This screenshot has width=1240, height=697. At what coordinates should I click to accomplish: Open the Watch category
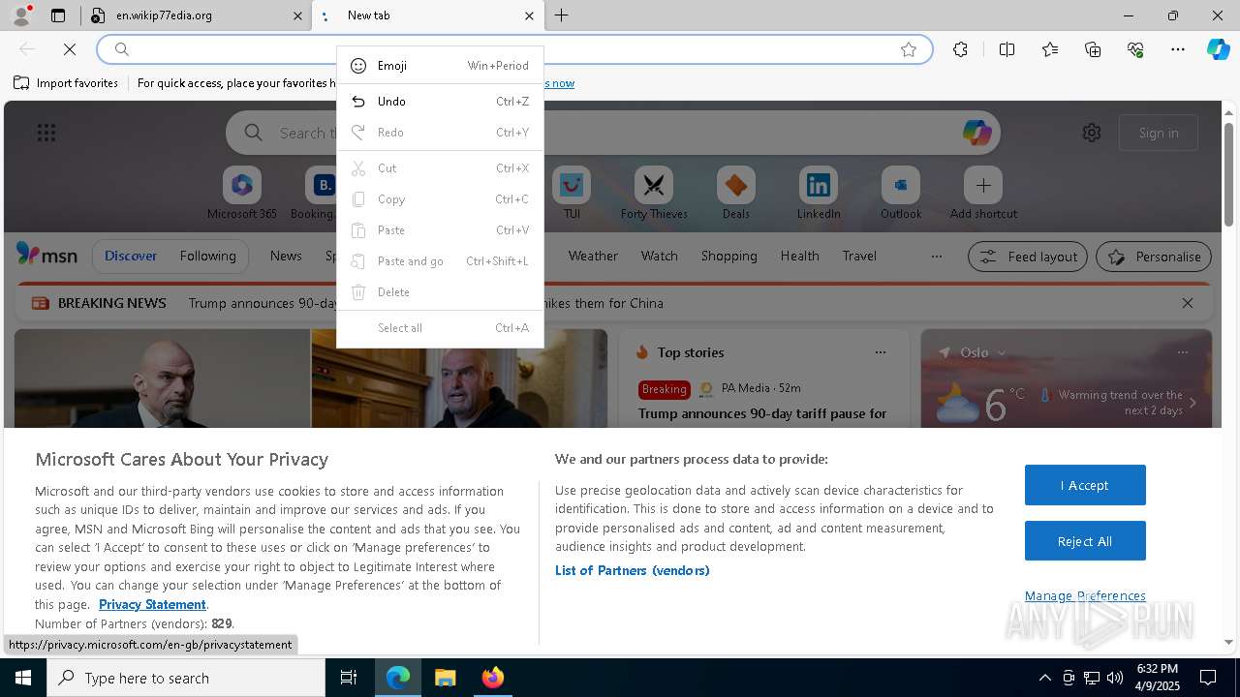click(x=660, y=256)
